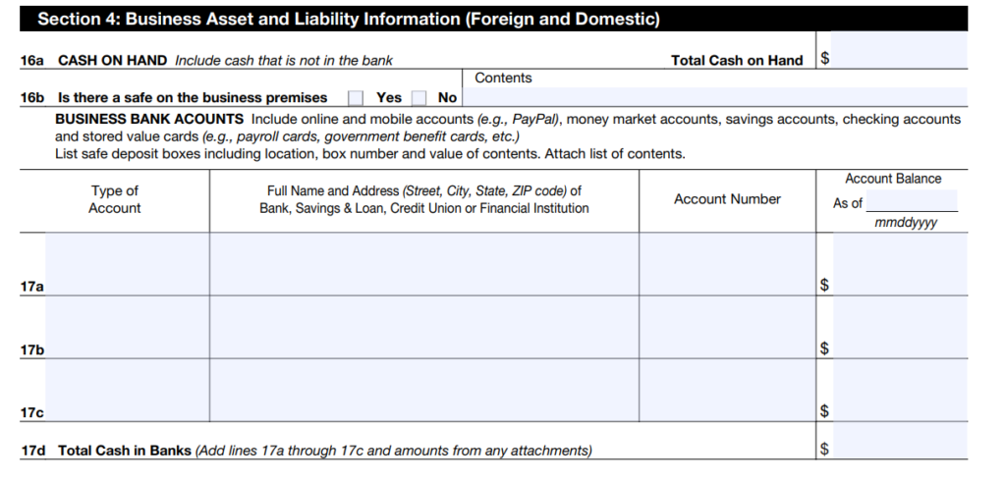Click the Total Cash in Banks field on 17d
1006x480 pixels.
click(x=899, y=441)
